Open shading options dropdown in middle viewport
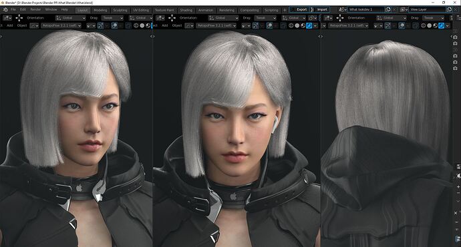 click(315, 25)
